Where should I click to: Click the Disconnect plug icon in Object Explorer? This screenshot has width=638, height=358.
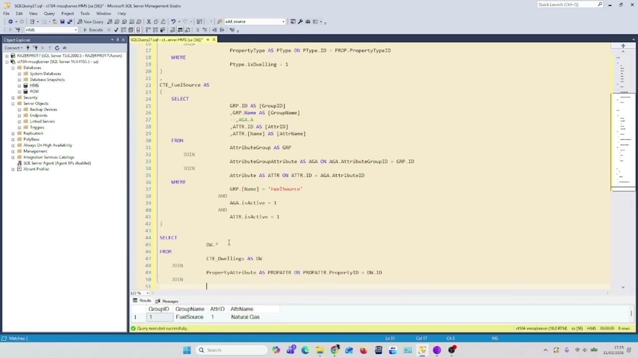pos(35,48)
